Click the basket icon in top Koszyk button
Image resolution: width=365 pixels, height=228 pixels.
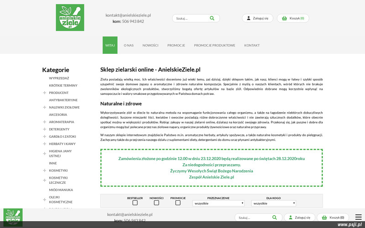[x=284, y=18]
